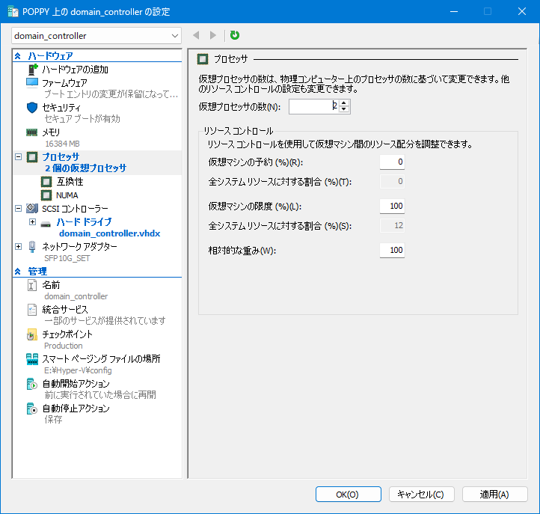Image resolution: width=540 pixels, height=514 pixels.
Task: Click the ネットワーク アダプター icon
Action: (x=32, y=247)
